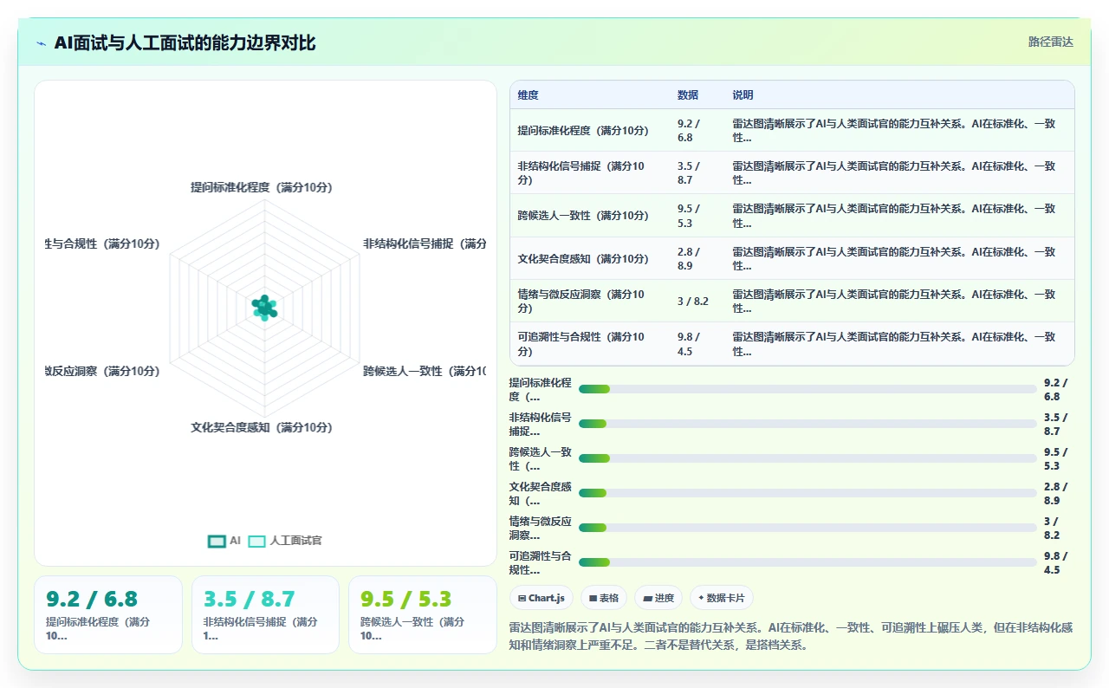Click table value 2.8 / 8.9
Image resolution: width=1109 pixels, height=688 pixels.
[689, 258]
